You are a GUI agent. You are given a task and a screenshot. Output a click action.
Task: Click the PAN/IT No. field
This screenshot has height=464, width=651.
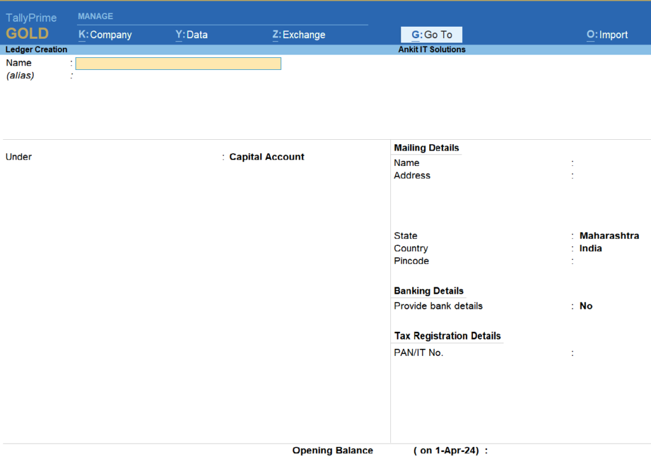604,352
